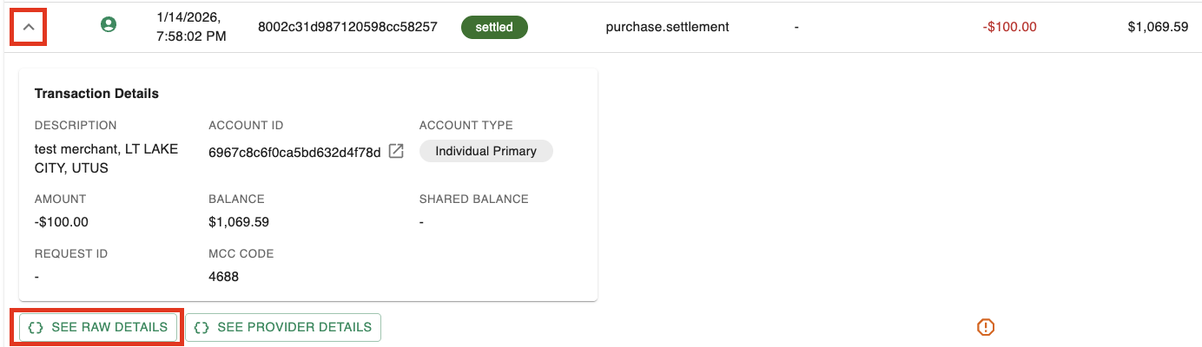The height and width of the screenshot is (347, 1202).
Task: Collapse the expanded transaction row chevron
Action: (29, 27)
